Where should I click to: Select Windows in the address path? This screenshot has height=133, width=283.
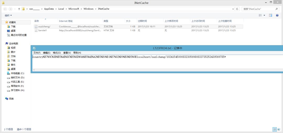click(x=89, y=9)
